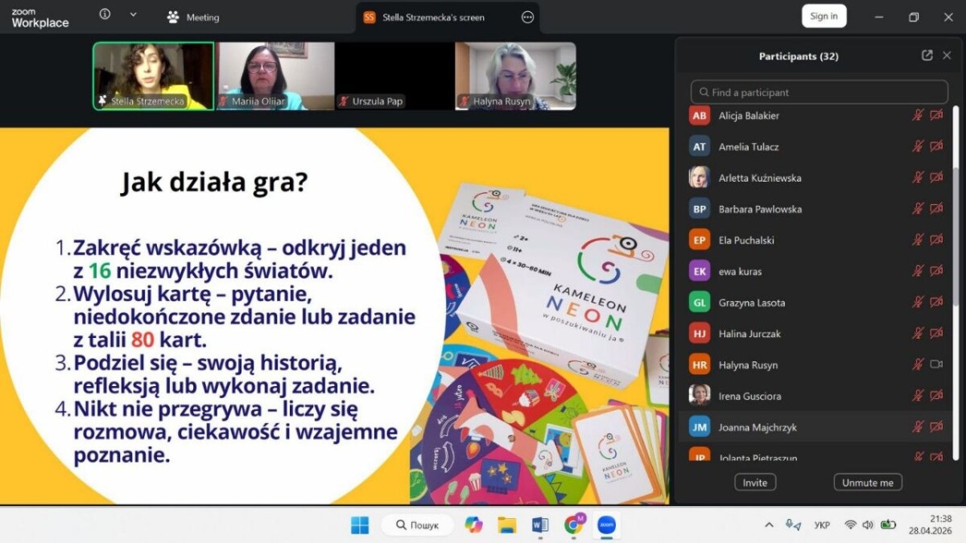Open the meeting info icon
This screenshot has height=543, width=966.
[x=105, y=15]
